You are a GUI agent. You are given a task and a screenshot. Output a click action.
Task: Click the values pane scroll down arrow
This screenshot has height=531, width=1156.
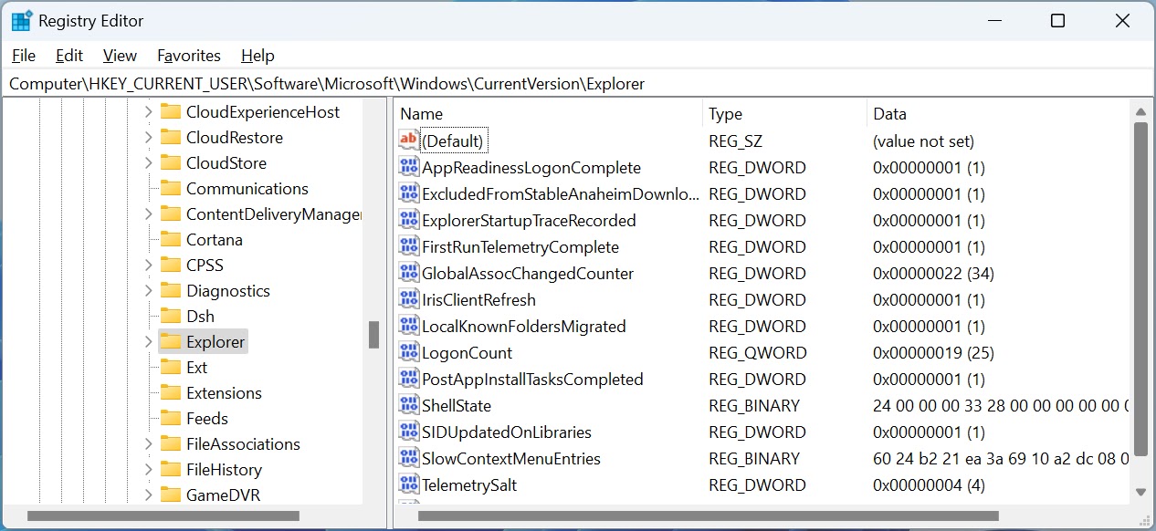[x=1140, y=493]
